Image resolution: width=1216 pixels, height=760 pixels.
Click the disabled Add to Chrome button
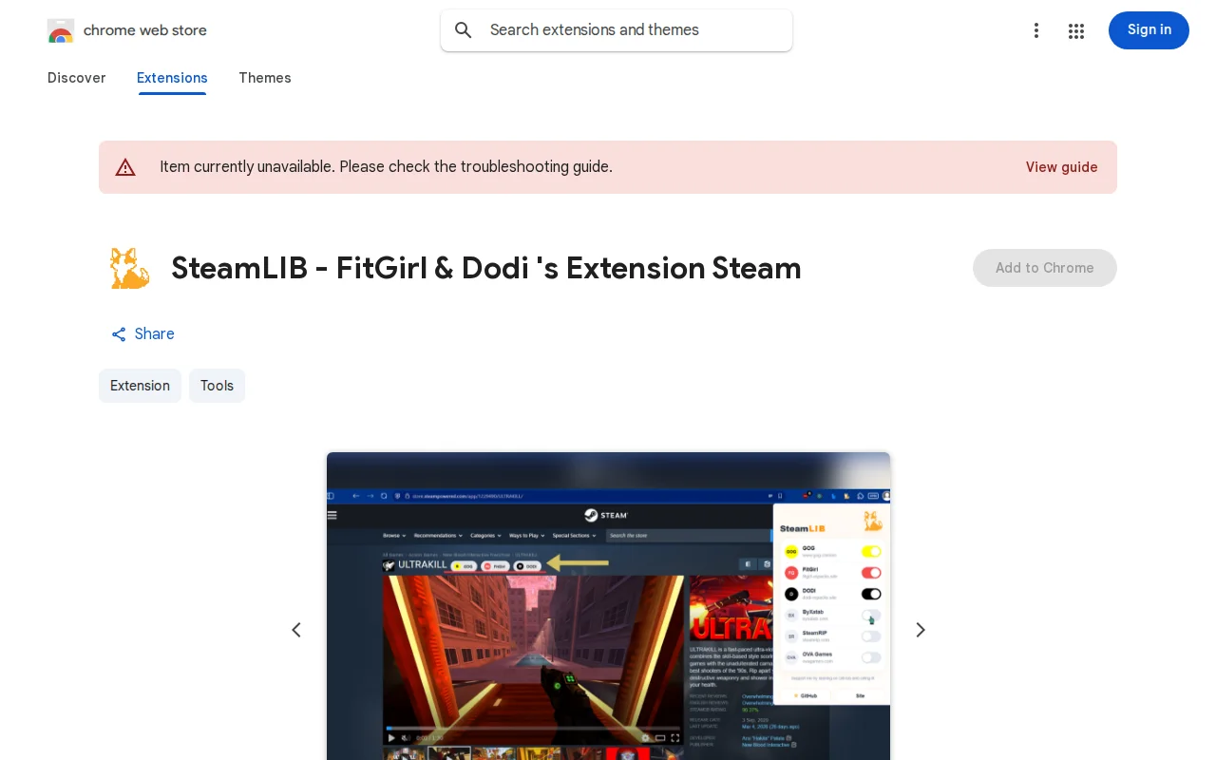coord(1044,268)
